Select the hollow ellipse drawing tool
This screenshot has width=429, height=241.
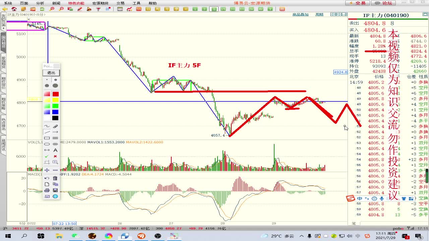47,144
